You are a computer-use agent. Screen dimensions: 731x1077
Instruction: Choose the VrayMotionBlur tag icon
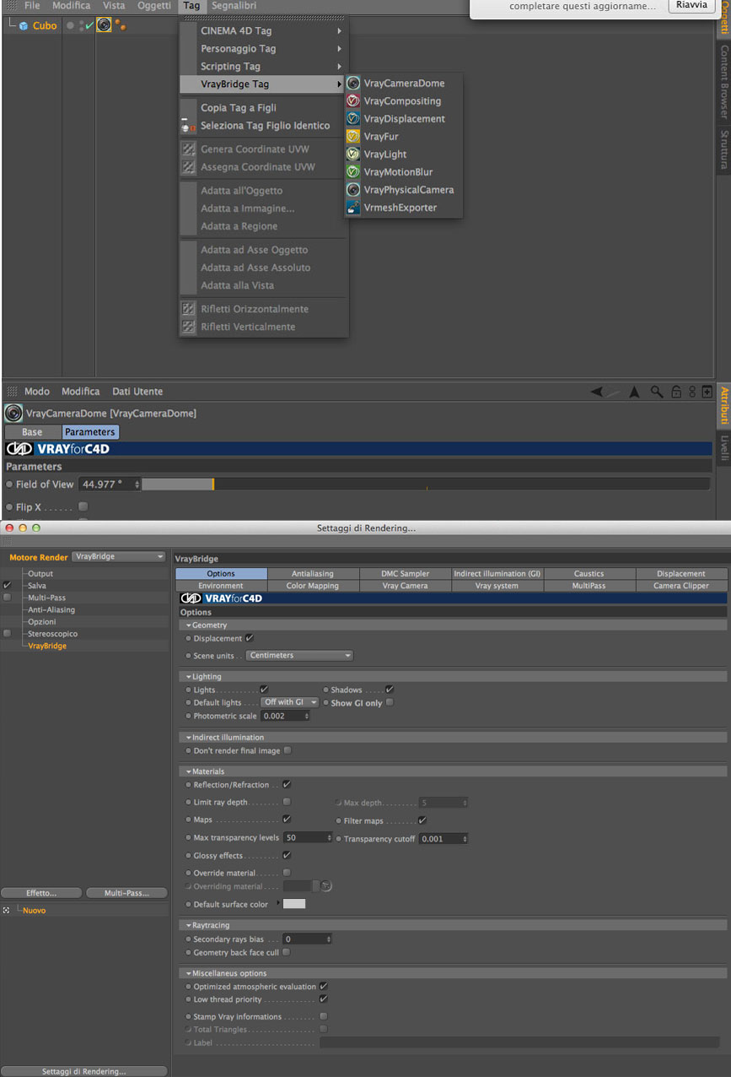[x=353, y=172]
